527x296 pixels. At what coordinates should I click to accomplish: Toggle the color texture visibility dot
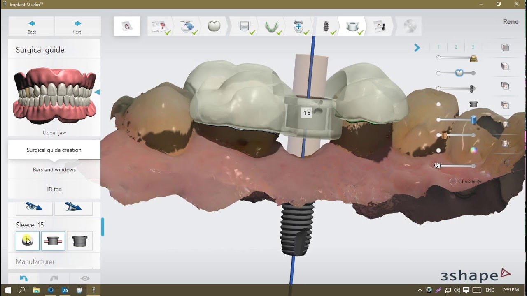(x=438, y=150)
